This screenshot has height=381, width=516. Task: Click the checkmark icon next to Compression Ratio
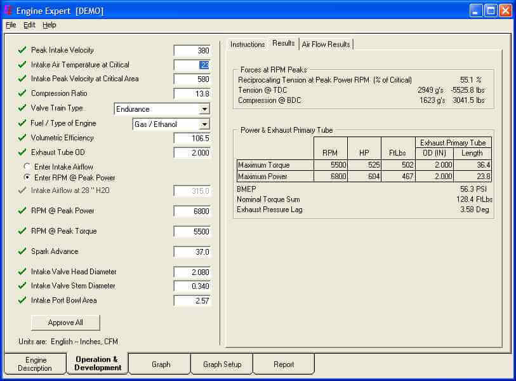[x=22, y=93]
